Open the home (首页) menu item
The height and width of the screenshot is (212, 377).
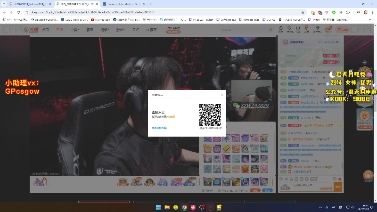(45, 30)
